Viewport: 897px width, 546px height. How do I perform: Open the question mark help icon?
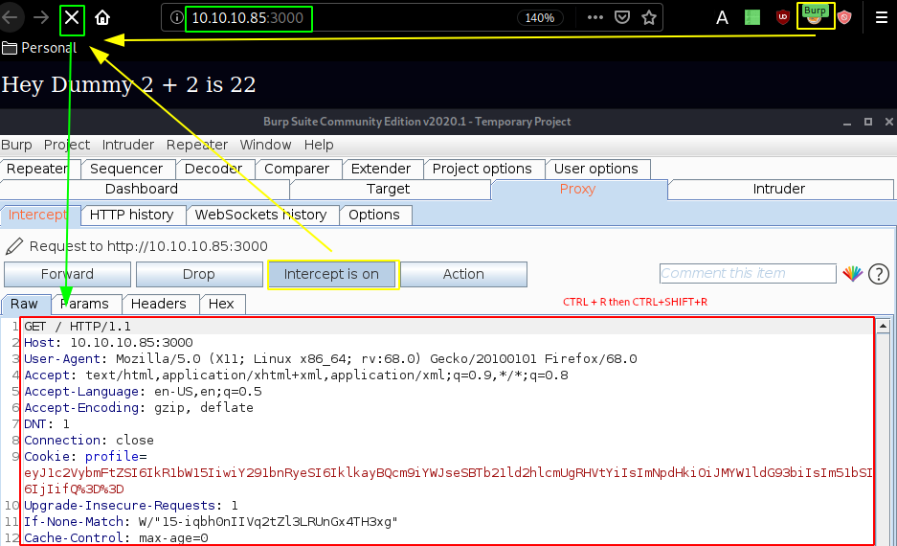coord(879,274)
